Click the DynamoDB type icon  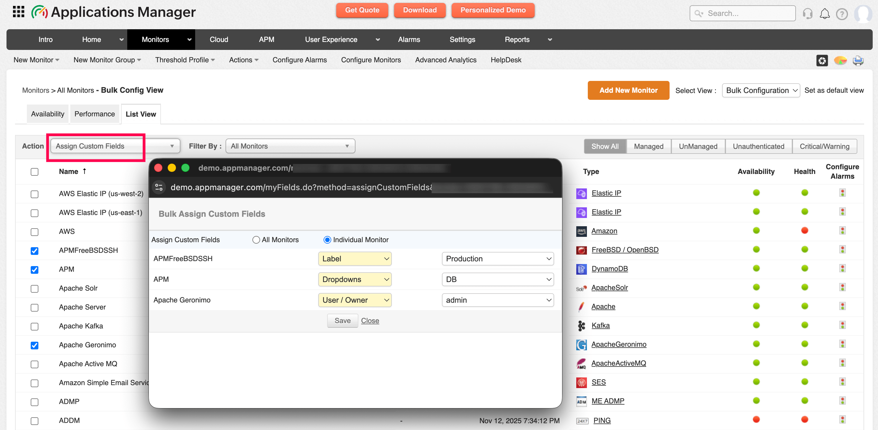[581, 269]
